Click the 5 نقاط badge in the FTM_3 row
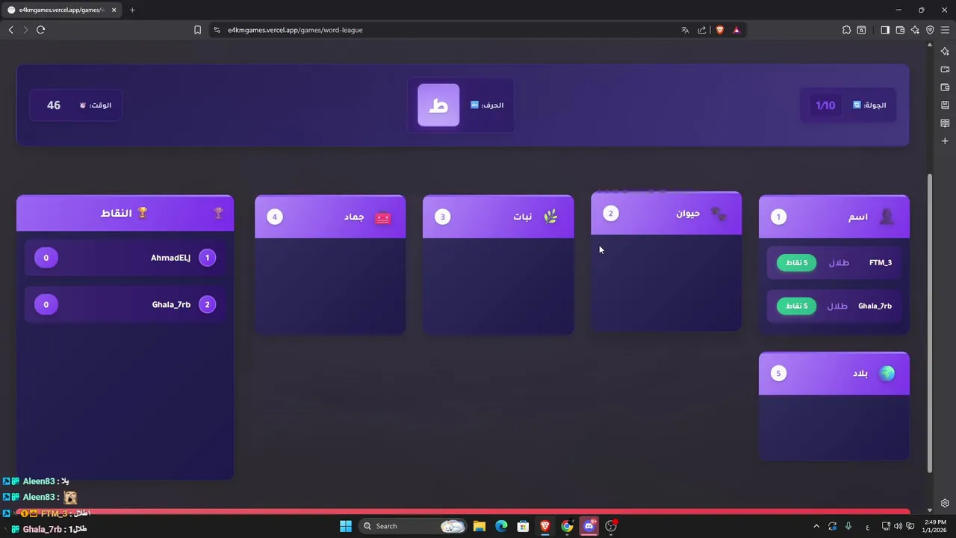This screenshot has height=538, width=956. pyautogui.click(x=796, y=263)
